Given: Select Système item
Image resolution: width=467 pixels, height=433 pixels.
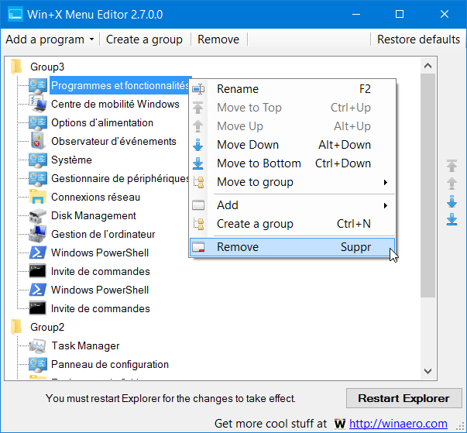Looking at the screenshot, I should coord(71,160).
